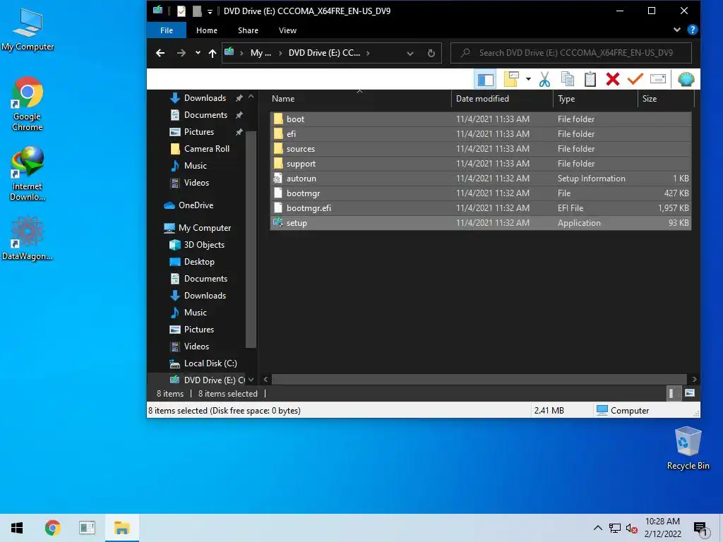Click DVD Drive (E:) breadcrumb segment
723x542 pixels.
pyautogui.click(x=324, y=53)
